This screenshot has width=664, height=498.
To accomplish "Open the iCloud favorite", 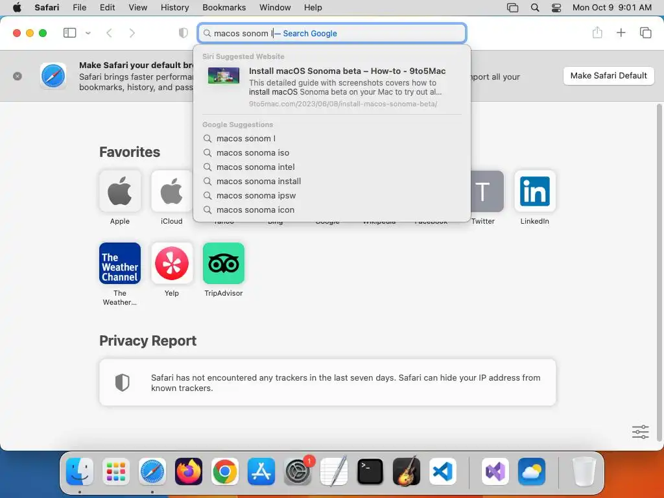I will pos(171,191).
